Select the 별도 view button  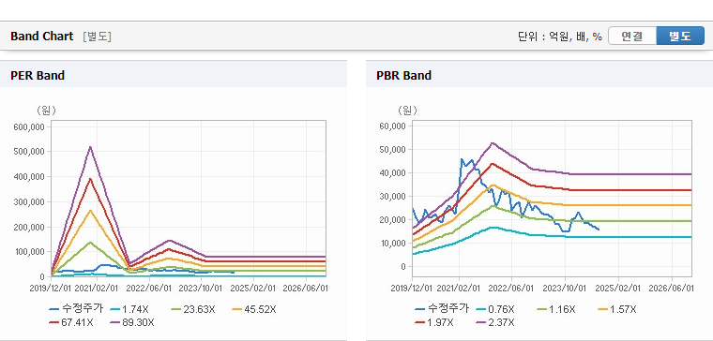coord(680,36)
